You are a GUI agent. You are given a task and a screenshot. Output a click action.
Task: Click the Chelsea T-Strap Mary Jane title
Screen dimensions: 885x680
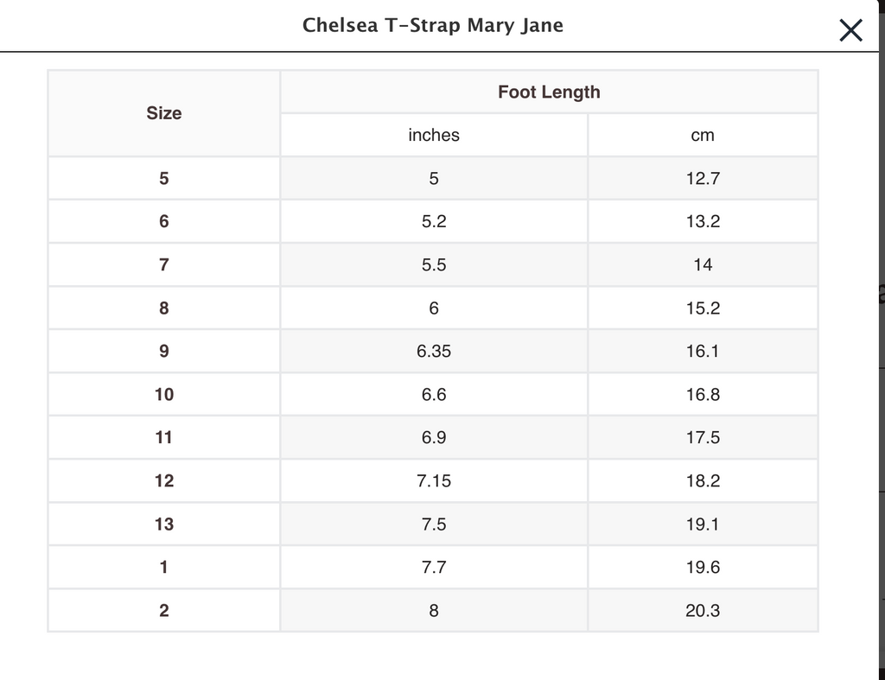(x=432, y=25)
